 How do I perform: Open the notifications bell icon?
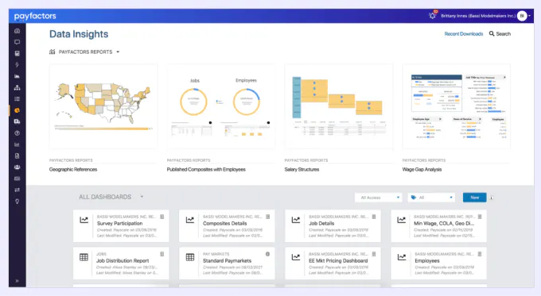[x=432, y=16]
